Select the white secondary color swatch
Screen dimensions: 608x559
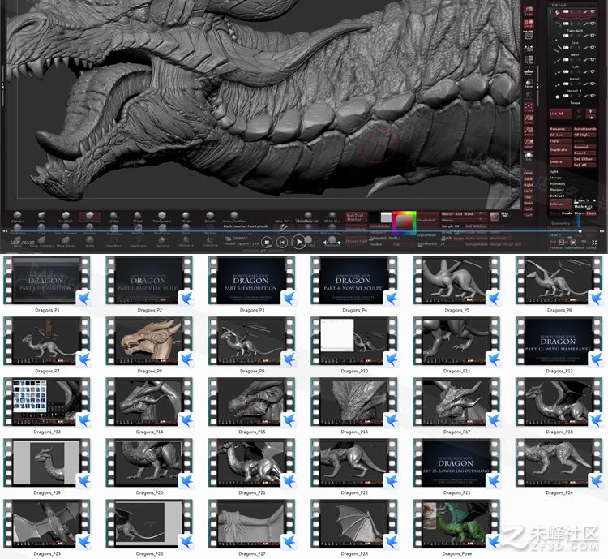coord(386,217)
